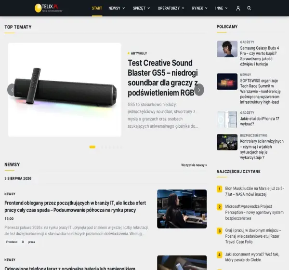Click the number 2 ranking badge
The width and height of the screenshot is (289, 270).
tap(219, 207)
